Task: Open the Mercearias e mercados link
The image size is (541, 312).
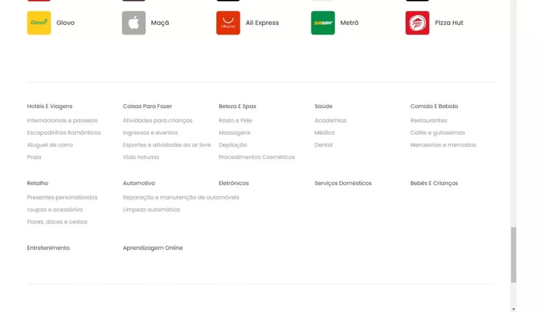Action: point(443,145)
